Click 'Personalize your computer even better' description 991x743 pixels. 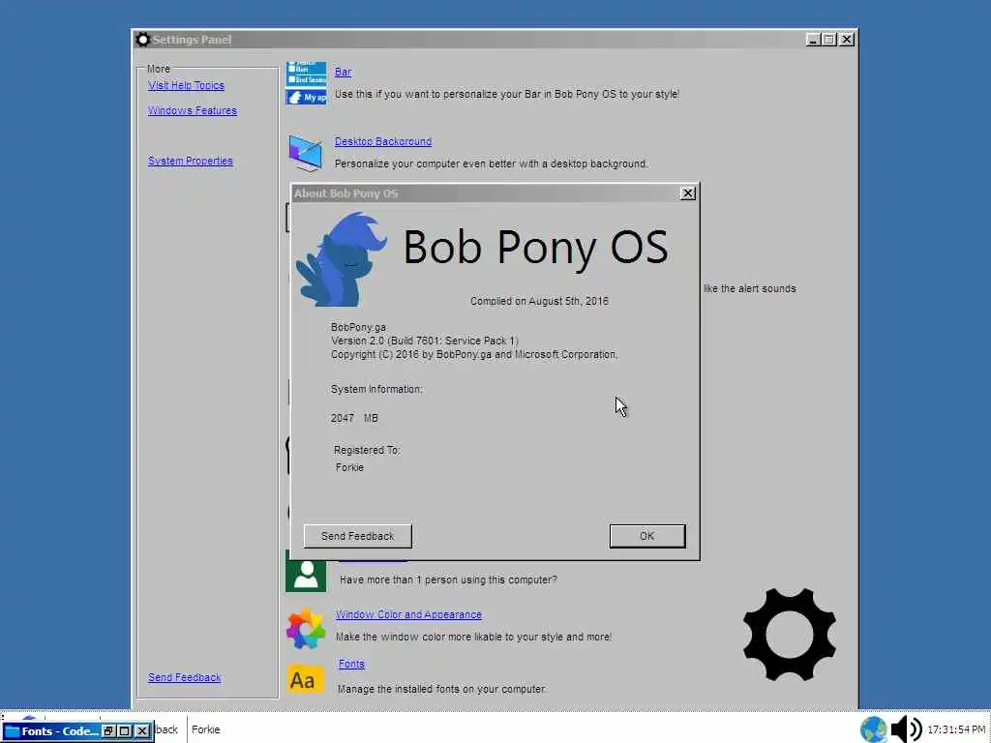tap(492, 163)
